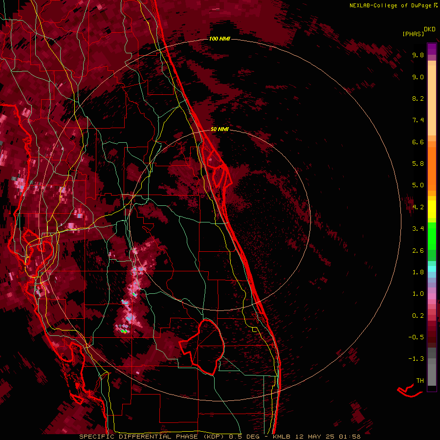
Task: Click the SPECIFIC DIFFERENTIAL PHASE (KDP) caption
Action: pos(152,437)
